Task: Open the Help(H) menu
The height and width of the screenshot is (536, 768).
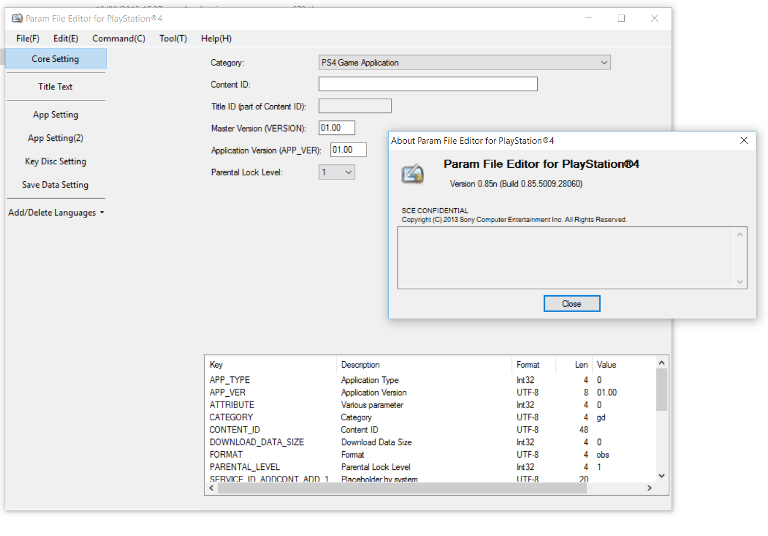Action: pos(216,39)
